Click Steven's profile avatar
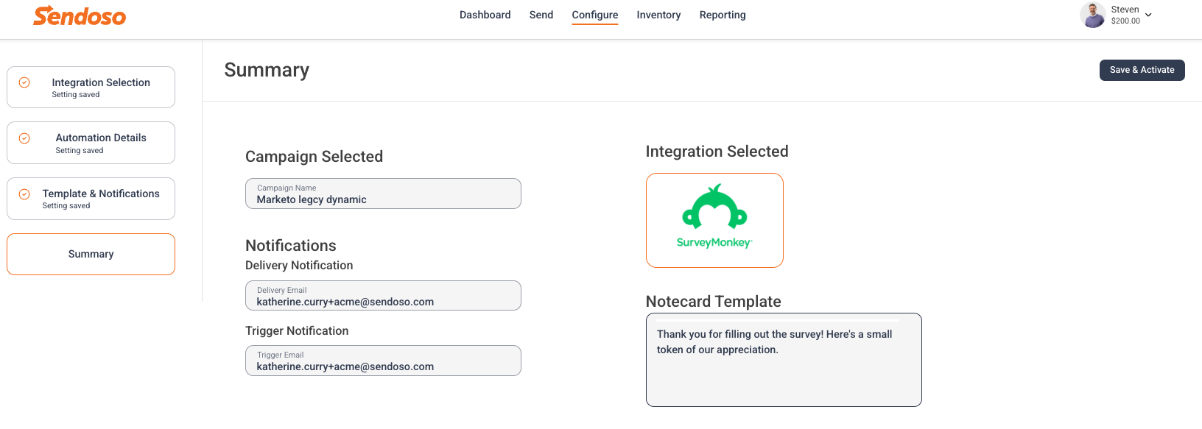The height and width of the screenshot is (429, 1202). click(x=1092, y=15)
